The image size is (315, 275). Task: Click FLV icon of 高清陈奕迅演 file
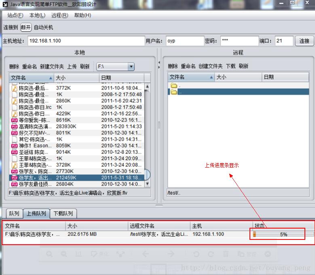[x=14, y=126]
